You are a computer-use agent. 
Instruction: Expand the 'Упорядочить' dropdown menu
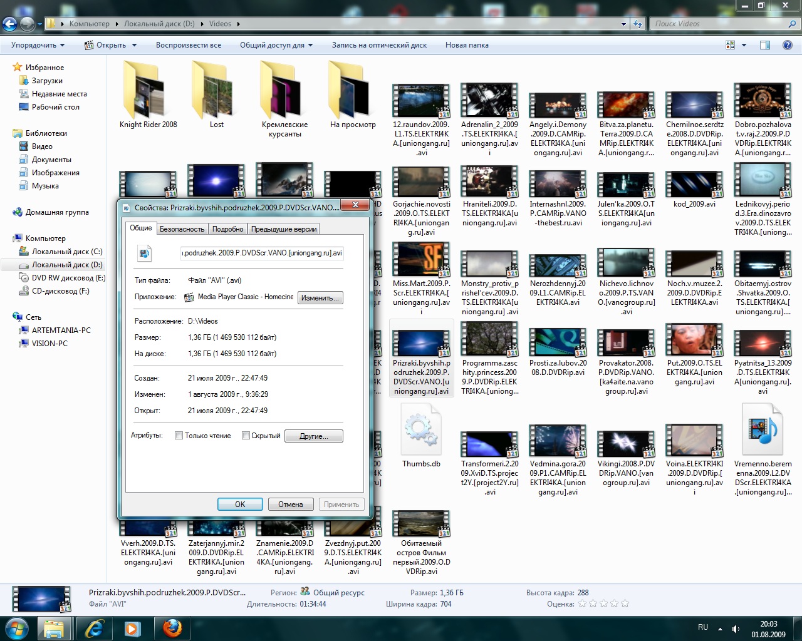(38, 45)
